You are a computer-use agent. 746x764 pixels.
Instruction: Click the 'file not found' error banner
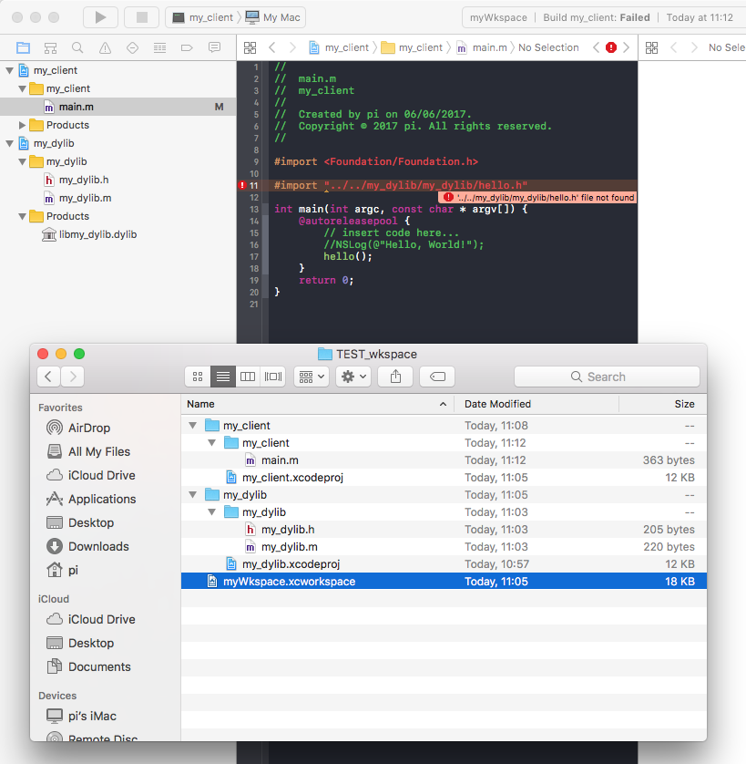click(538, 197)
